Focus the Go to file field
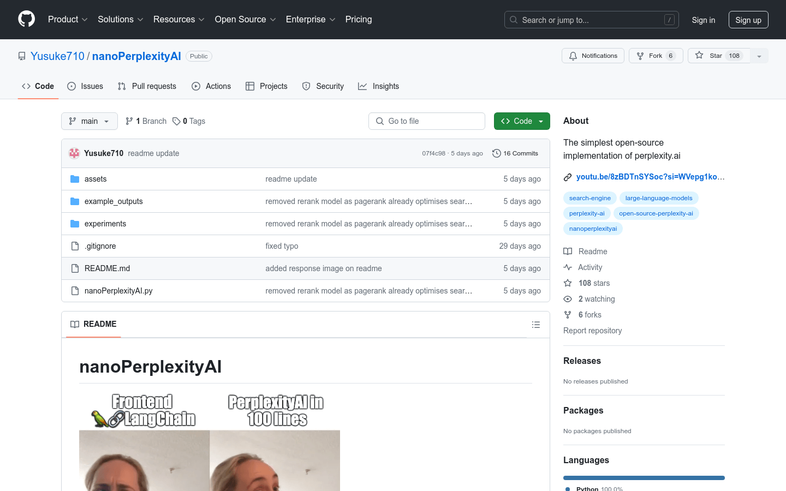786x491 pixels. pyautogui.click(x=427, y=121)
